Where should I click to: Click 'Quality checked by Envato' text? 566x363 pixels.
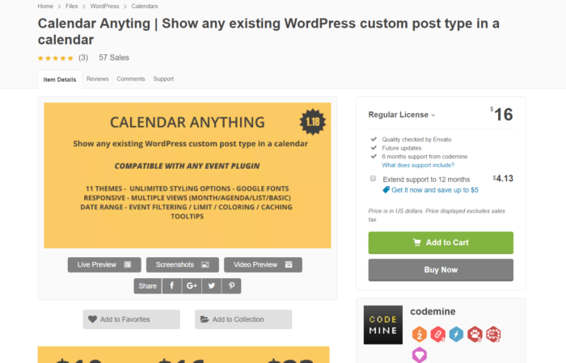point(416,139)
